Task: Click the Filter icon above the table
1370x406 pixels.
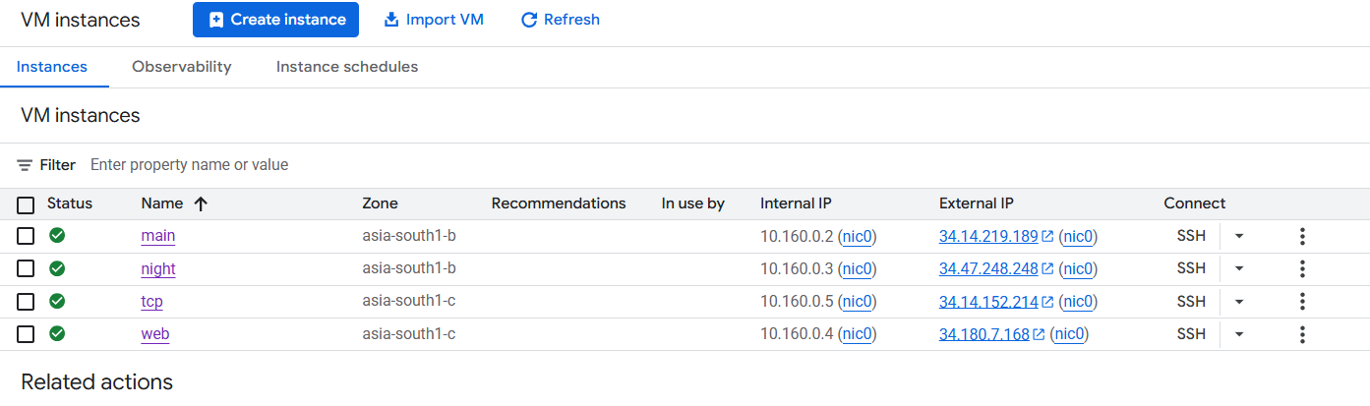Action: [26, 165]
